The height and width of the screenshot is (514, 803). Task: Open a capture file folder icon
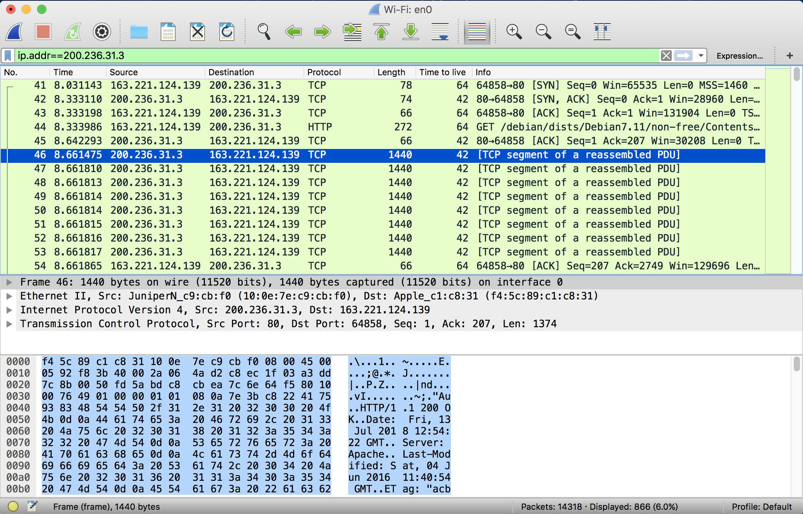139,32
